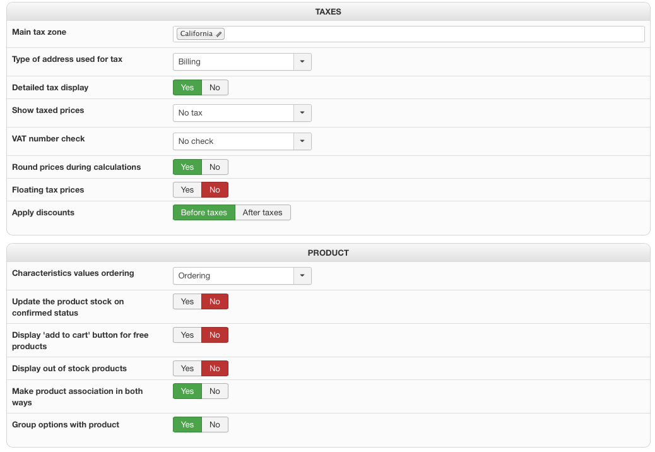Set Round prices during calculations to No

[215, 167]
